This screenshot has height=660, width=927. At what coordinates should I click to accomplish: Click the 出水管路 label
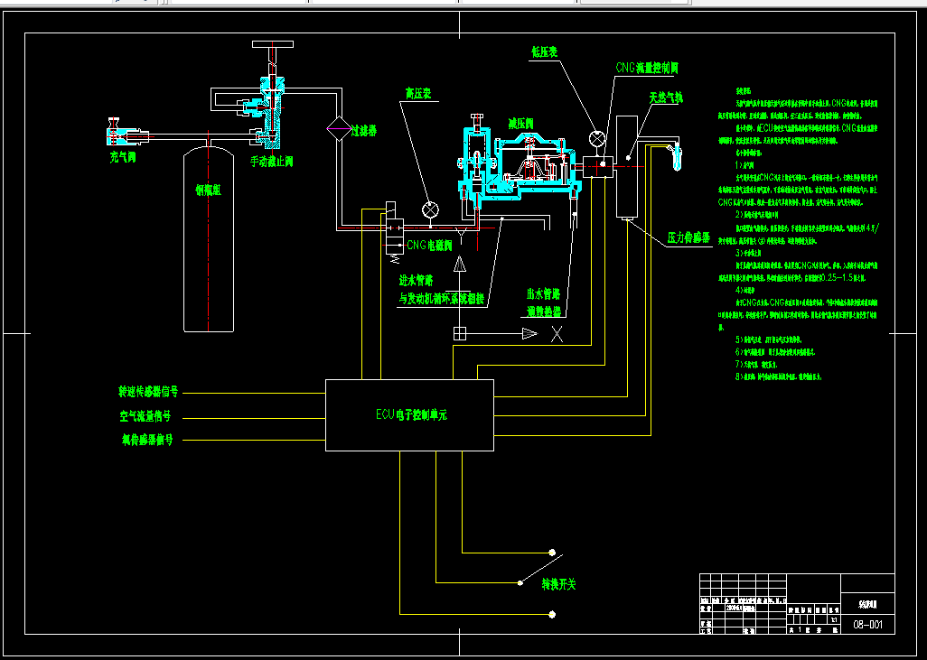tap(543, 293)
